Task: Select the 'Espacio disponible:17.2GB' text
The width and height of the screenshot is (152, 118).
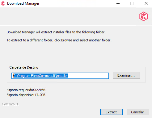Action: tap(26, 95)
